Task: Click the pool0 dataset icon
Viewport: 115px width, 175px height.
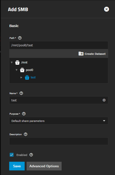Action: pyautogui.click(x=22, y=70)
